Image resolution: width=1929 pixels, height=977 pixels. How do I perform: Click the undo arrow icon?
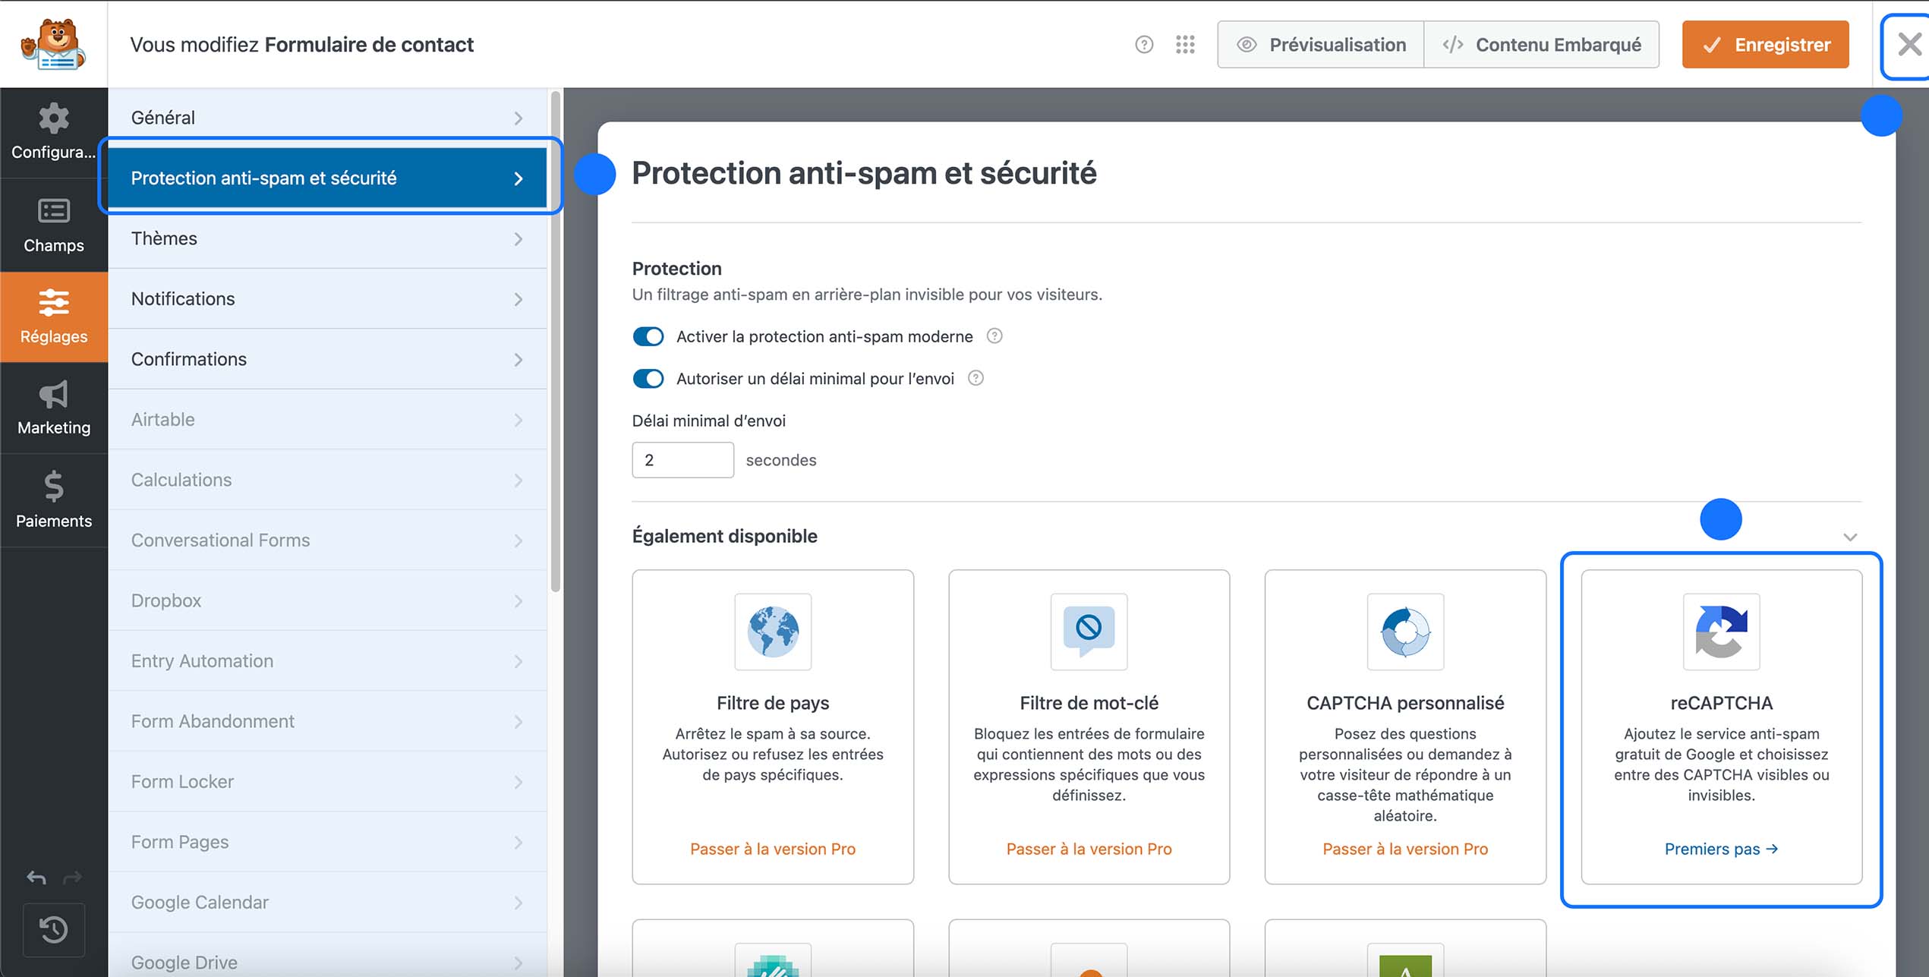[35, 878]
